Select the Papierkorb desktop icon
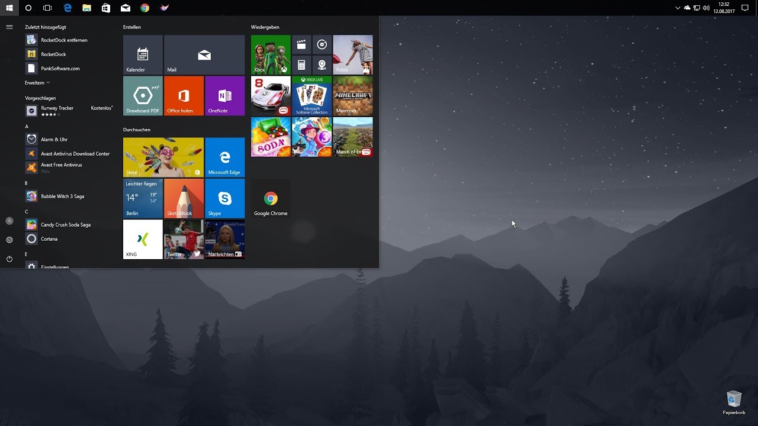Screen dimensions: 758x426 pos(734,402)
